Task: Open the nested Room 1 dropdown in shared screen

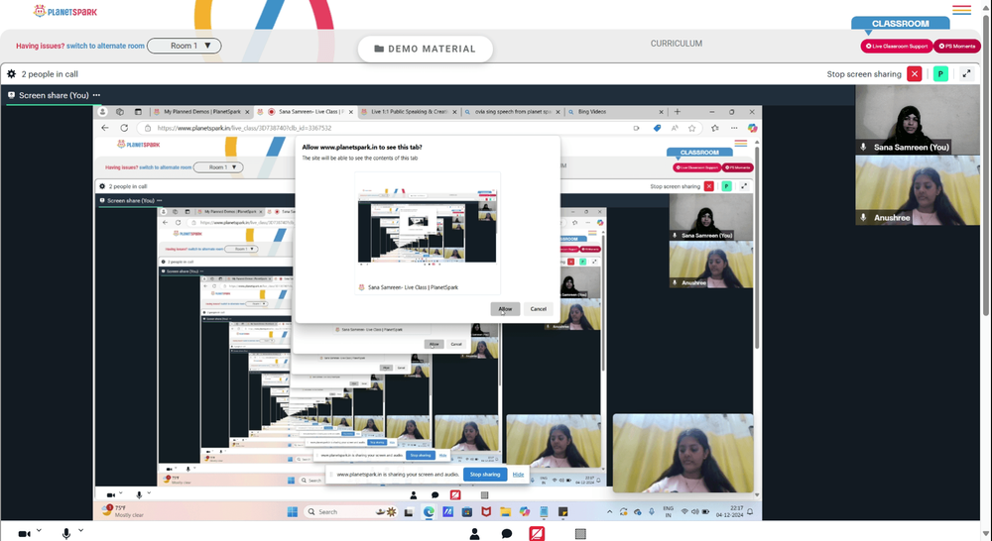Action: pyautogui.click(x=218, y=167)
